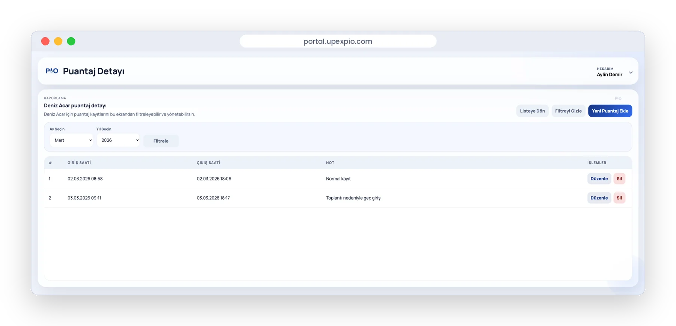Click the green maximize window button
676x326 pixels.
(71, 41)
